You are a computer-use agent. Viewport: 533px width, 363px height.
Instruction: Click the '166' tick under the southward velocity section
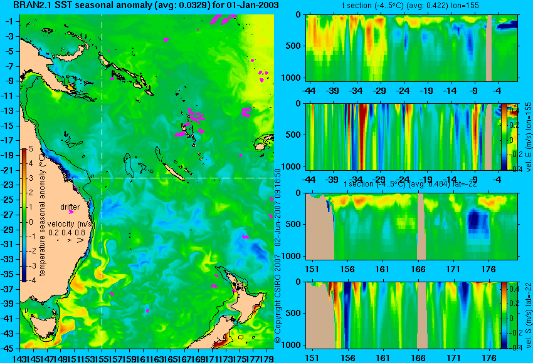418,358
